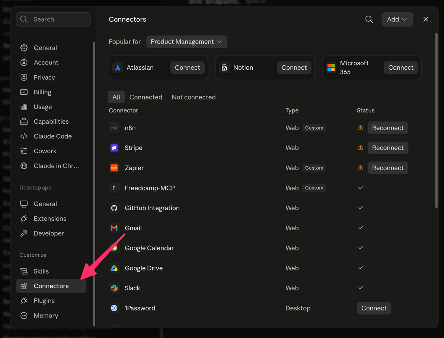Connect the Atlassian connector
Viewport: 444px width, 338px height.
(x=187, y=67)
